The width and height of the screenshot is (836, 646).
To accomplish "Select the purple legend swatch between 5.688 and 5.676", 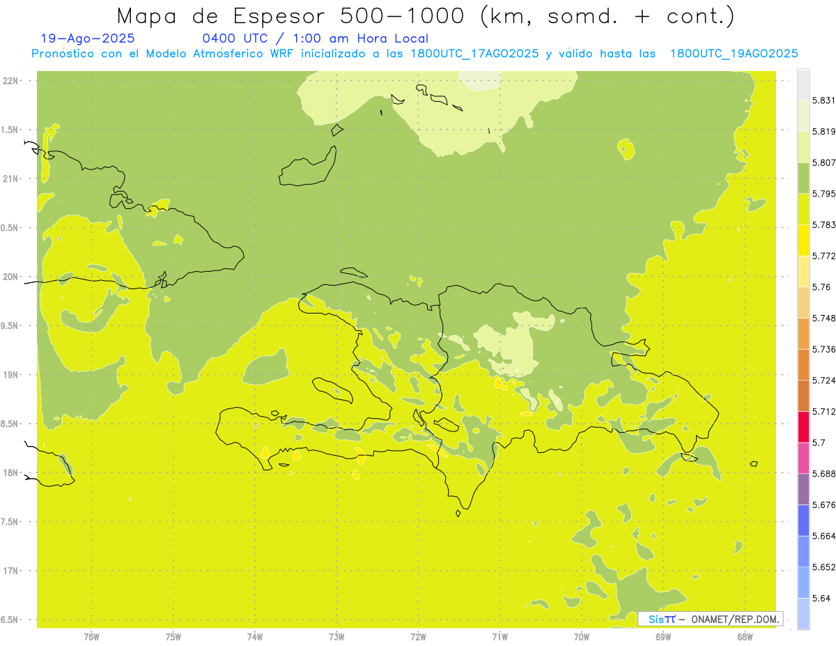I will pyautogui.click(x=803, y=489).
